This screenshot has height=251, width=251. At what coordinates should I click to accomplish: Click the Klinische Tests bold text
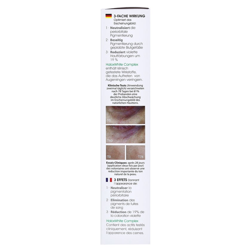click(x=117, y=85)
